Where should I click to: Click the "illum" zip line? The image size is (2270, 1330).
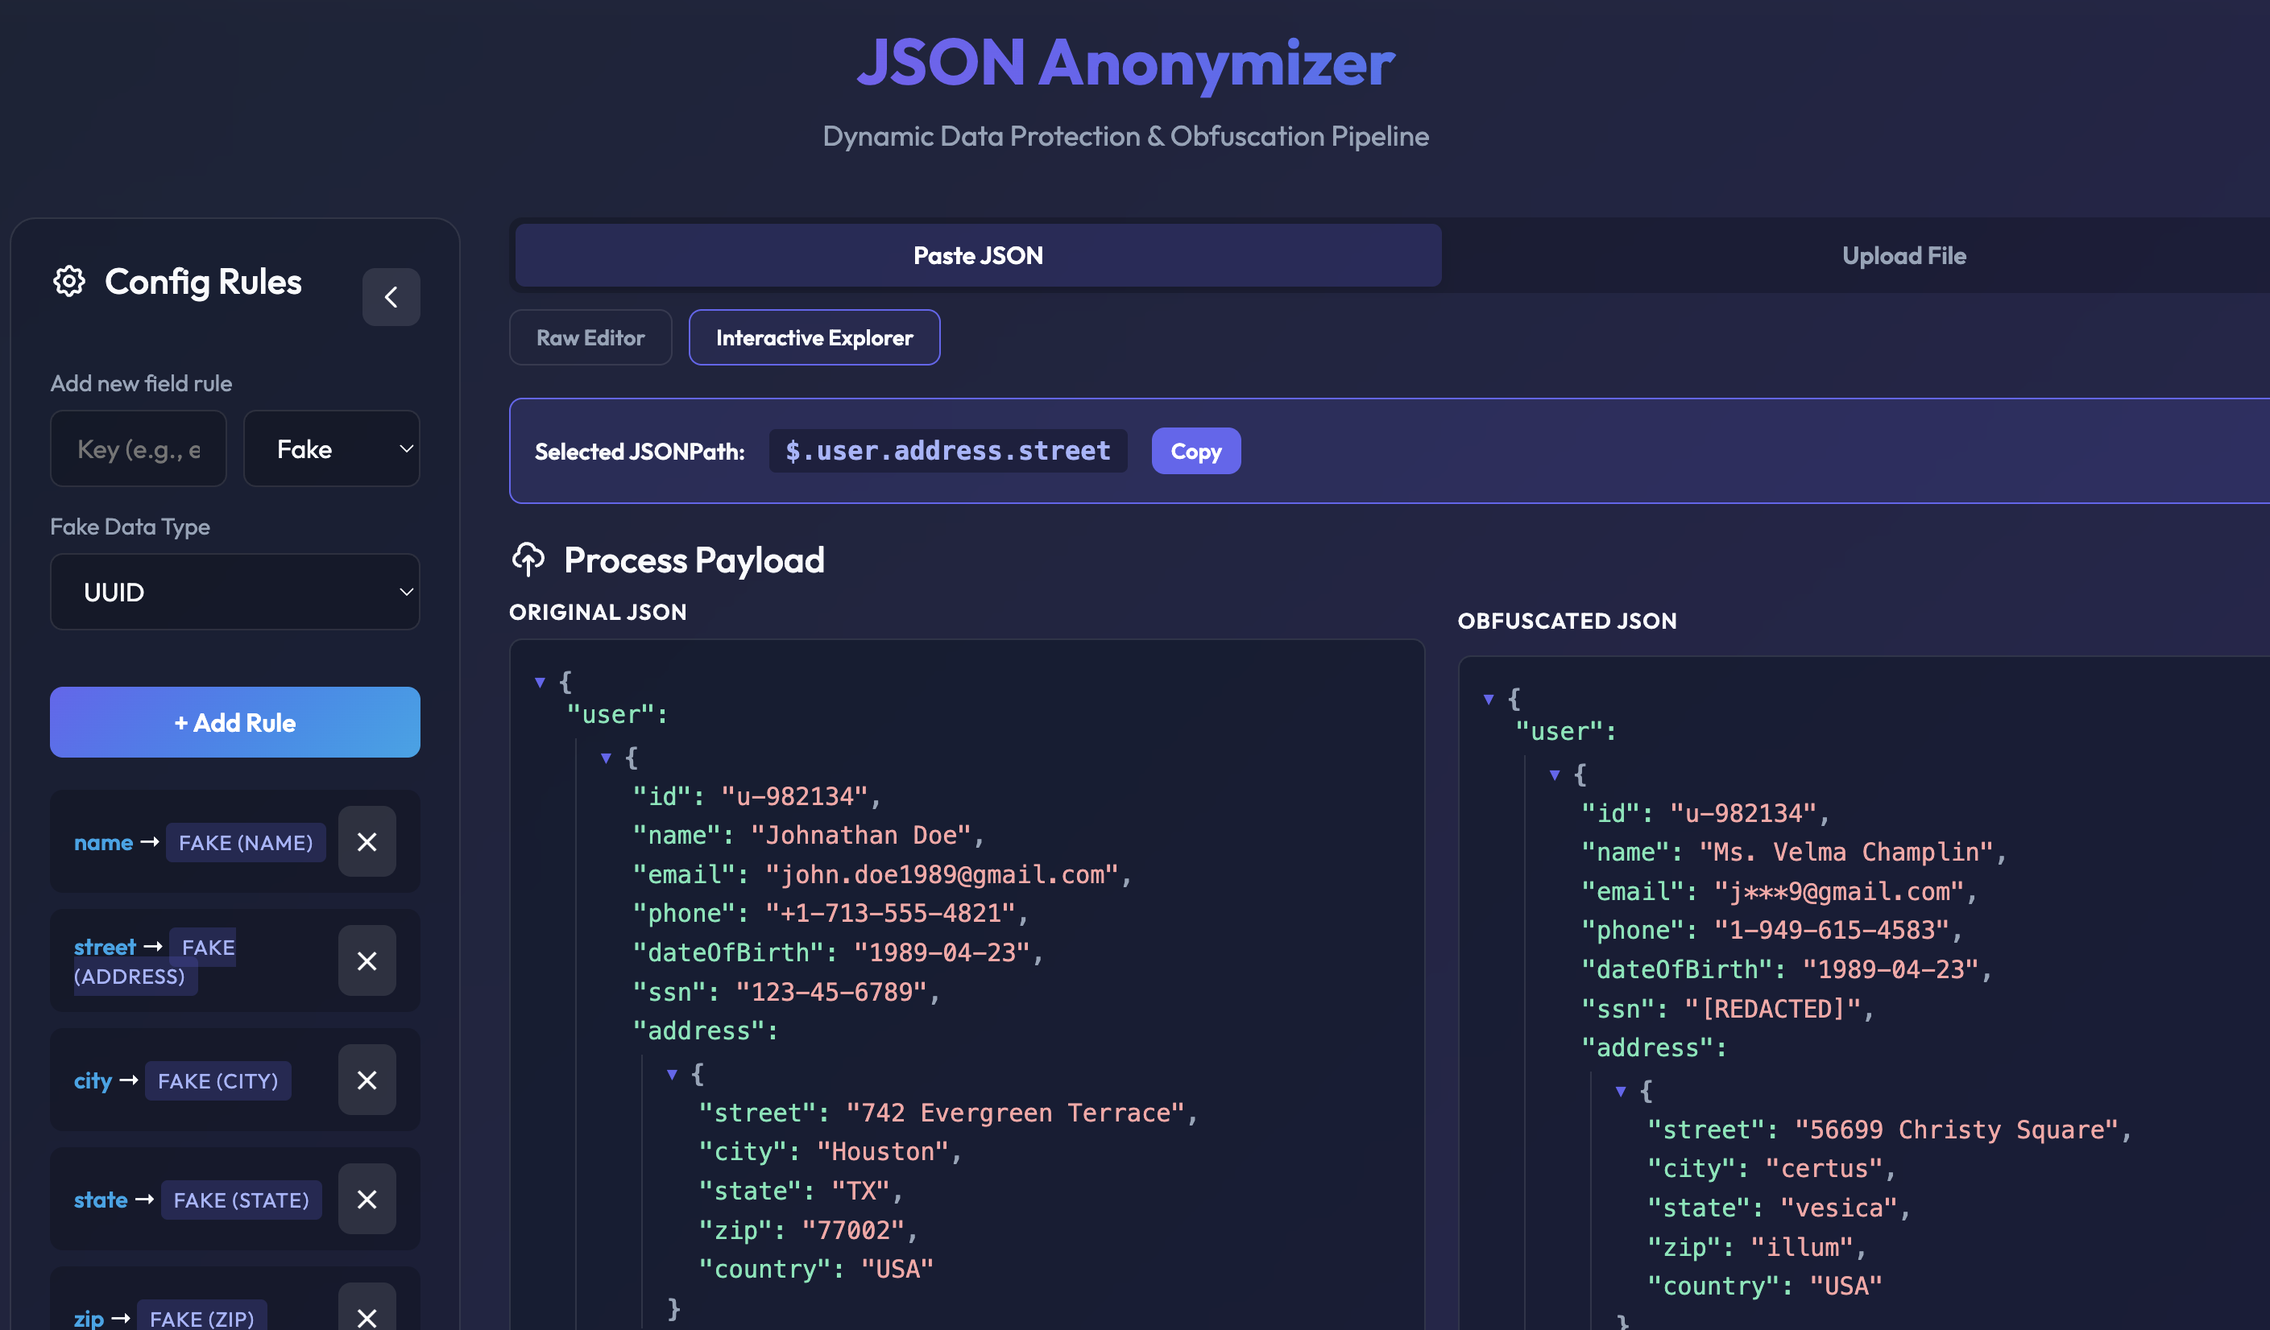click(x=1758, y=1247)
